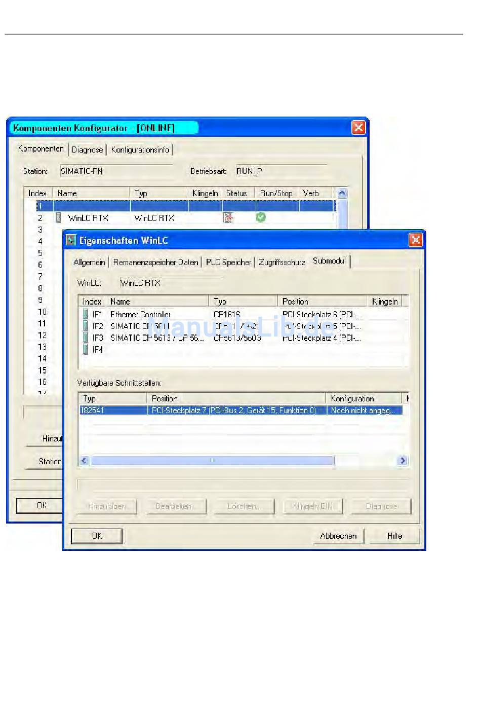The height and width of the screenshot is (708, 481).
Task: Click the horizontal scrollbar right arrow
Action: [x=403, y=460]
